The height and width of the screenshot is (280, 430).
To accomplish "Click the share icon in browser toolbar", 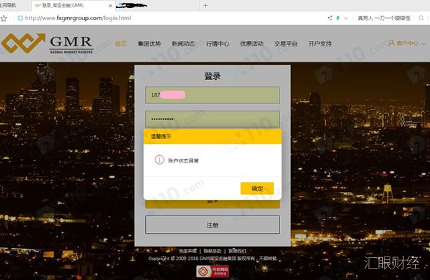I will [330, 18].
